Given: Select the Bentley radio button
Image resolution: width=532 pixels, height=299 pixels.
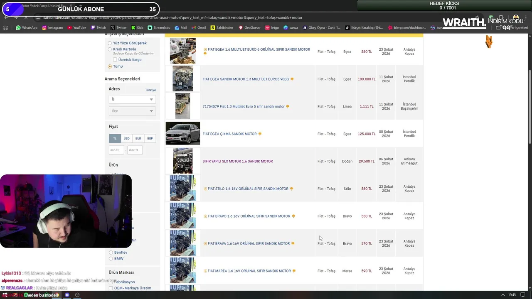Looking at the screenshot, I should coord(111,252).
